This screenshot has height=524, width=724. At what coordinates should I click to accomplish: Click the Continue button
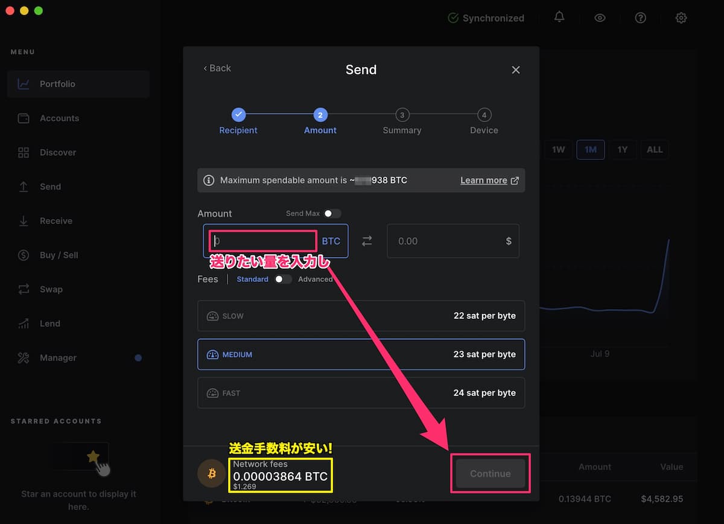(490, 473)
